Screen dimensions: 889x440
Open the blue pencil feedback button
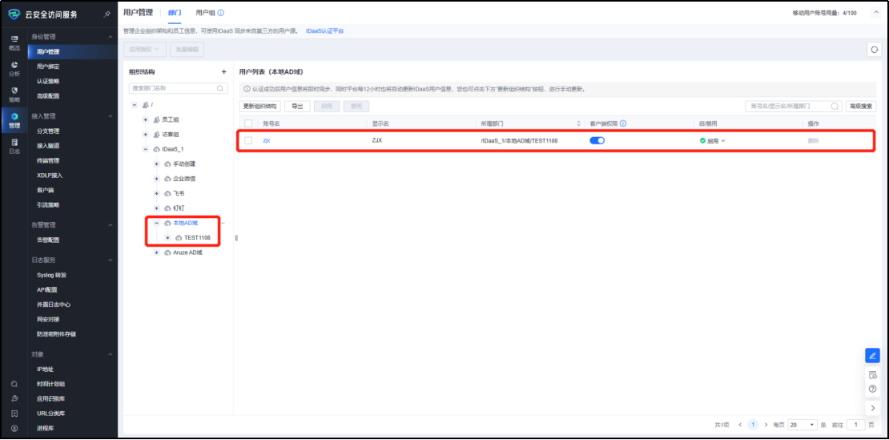point(873,356)
